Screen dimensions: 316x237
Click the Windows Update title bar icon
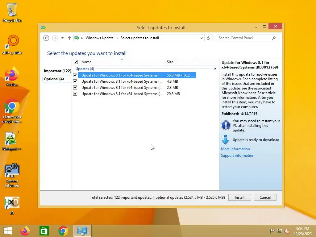pyautogui.click(x=43, y=27)
